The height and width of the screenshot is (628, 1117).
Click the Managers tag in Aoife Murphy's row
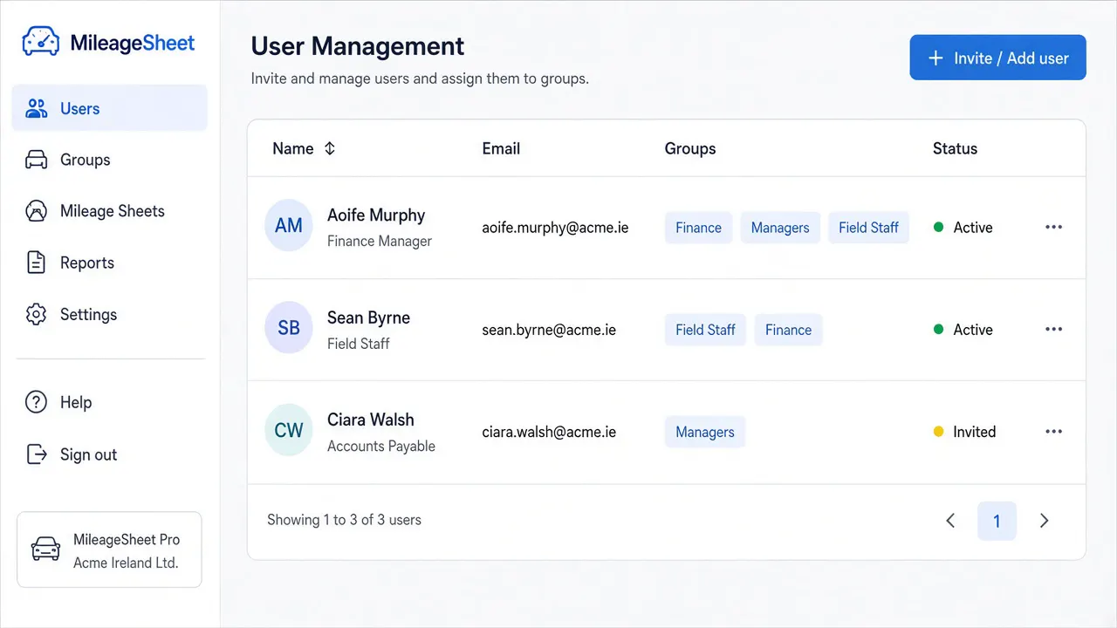(780, 228)
